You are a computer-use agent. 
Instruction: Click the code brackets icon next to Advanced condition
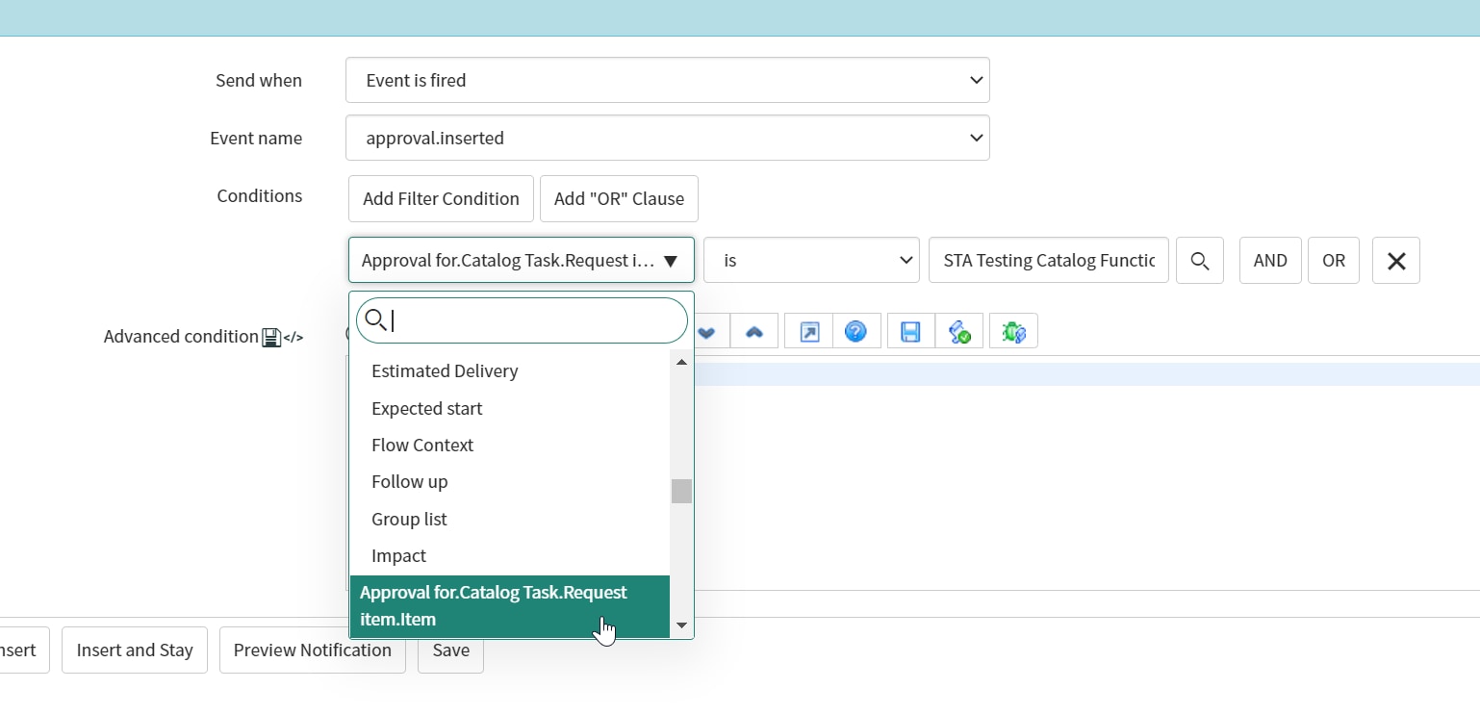pos(293,338)
